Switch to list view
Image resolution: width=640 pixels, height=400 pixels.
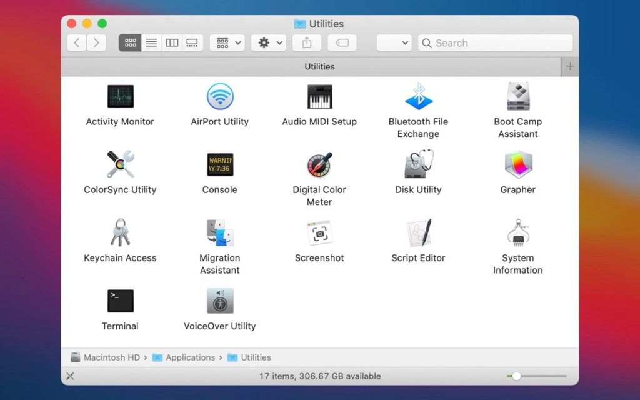(151, 42)
